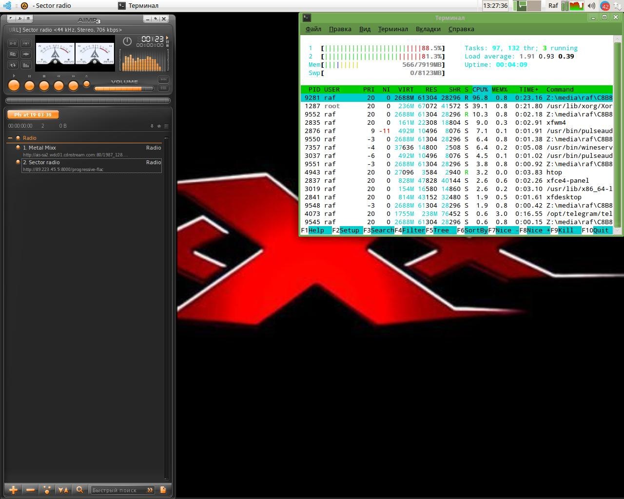Toggle the A-B repeat button
Viewport: 624px width, 499px height.
pos(13,43)
